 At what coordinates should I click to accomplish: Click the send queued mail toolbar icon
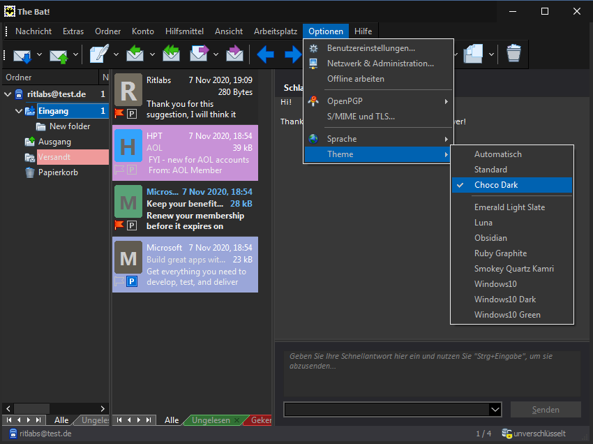(x=59, y=55)
